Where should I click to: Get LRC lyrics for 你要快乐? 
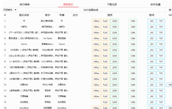(152, 85)
